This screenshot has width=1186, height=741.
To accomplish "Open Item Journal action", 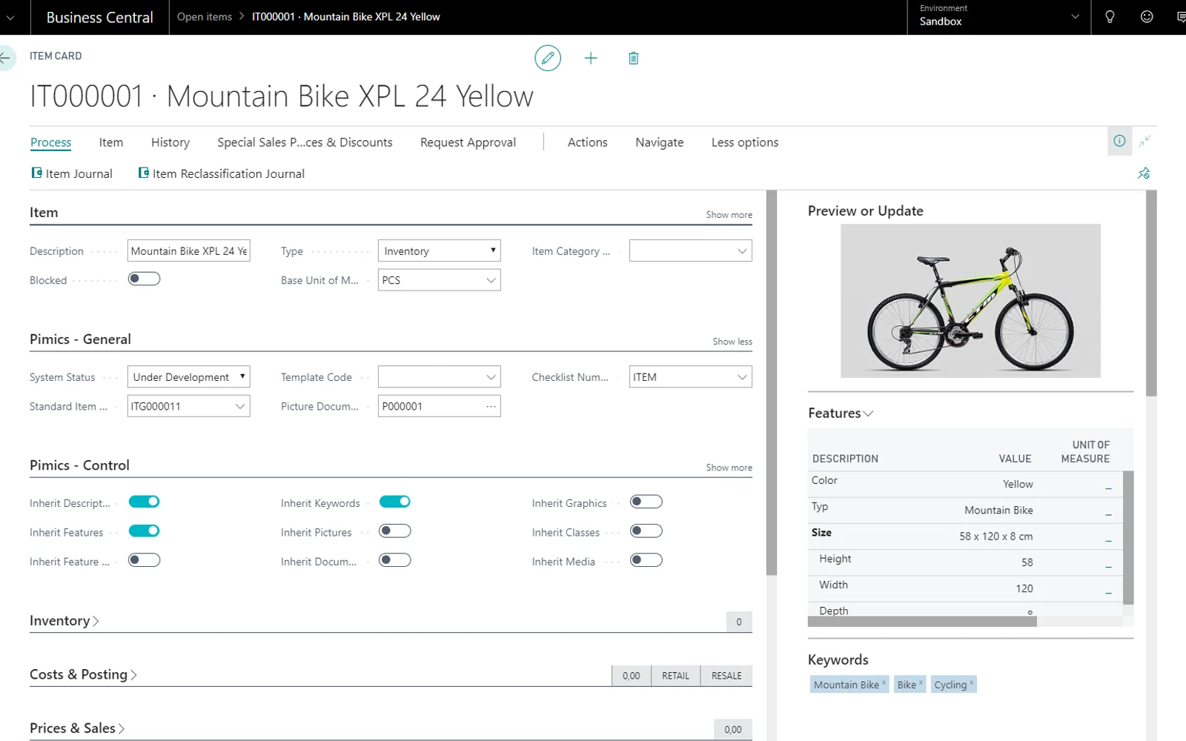I will click(x=72, y=173).
